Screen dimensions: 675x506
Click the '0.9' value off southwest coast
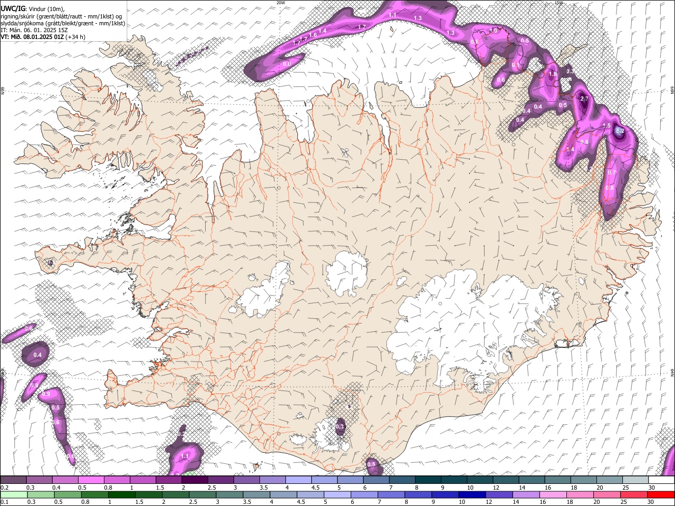tap(46, 394)
